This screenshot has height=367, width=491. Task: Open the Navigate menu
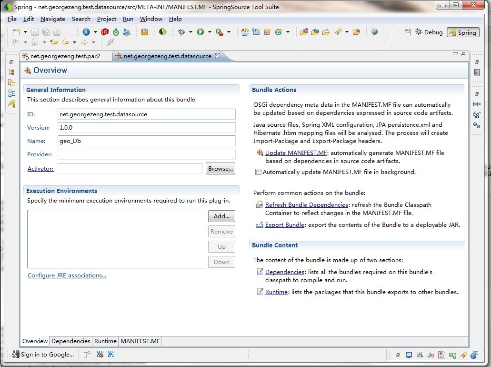[x=52, y=19]
